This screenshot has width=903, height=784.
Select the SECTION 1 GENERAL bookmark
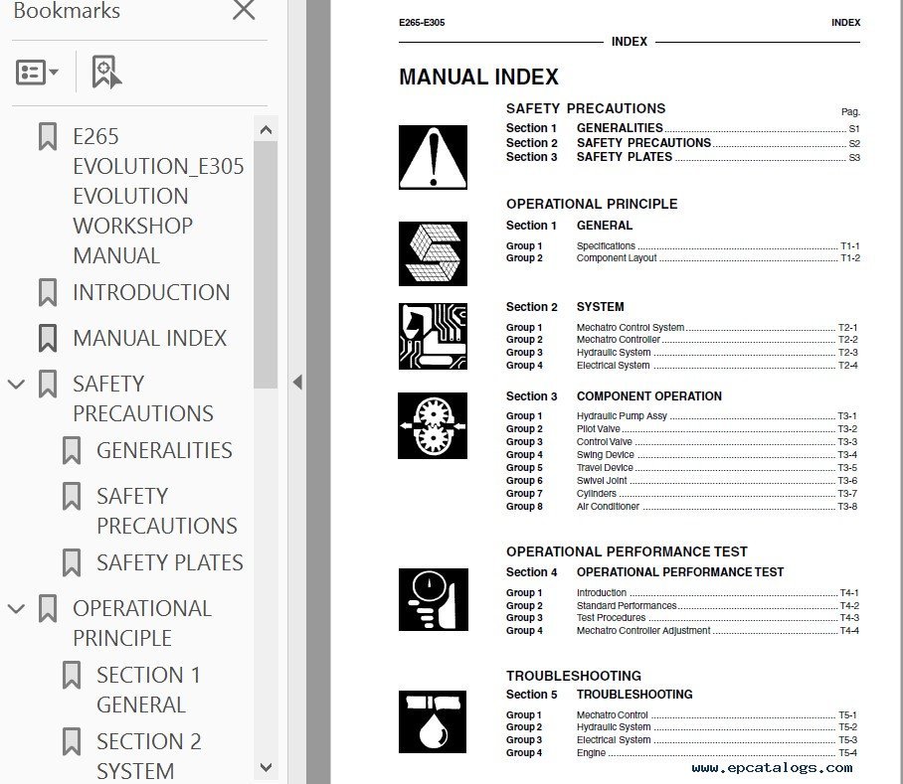point(148,690)
